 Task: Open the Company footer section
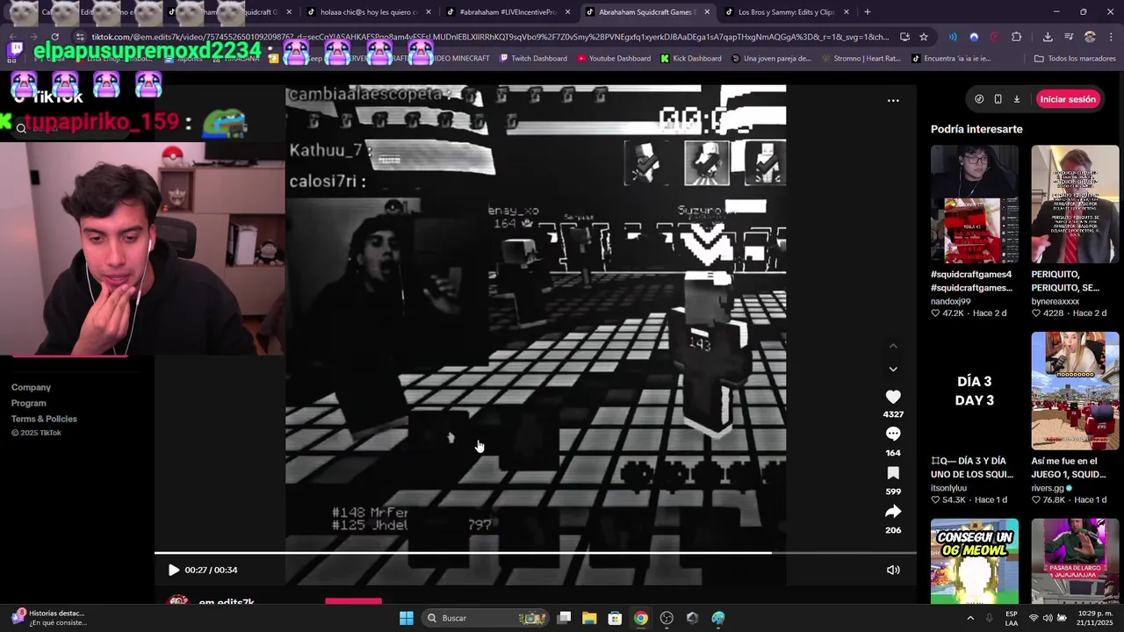(31, 387)
